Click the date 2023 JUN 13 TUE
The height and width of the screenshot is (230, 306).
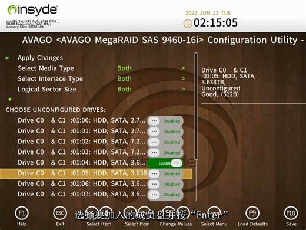[x=208, y=13]
